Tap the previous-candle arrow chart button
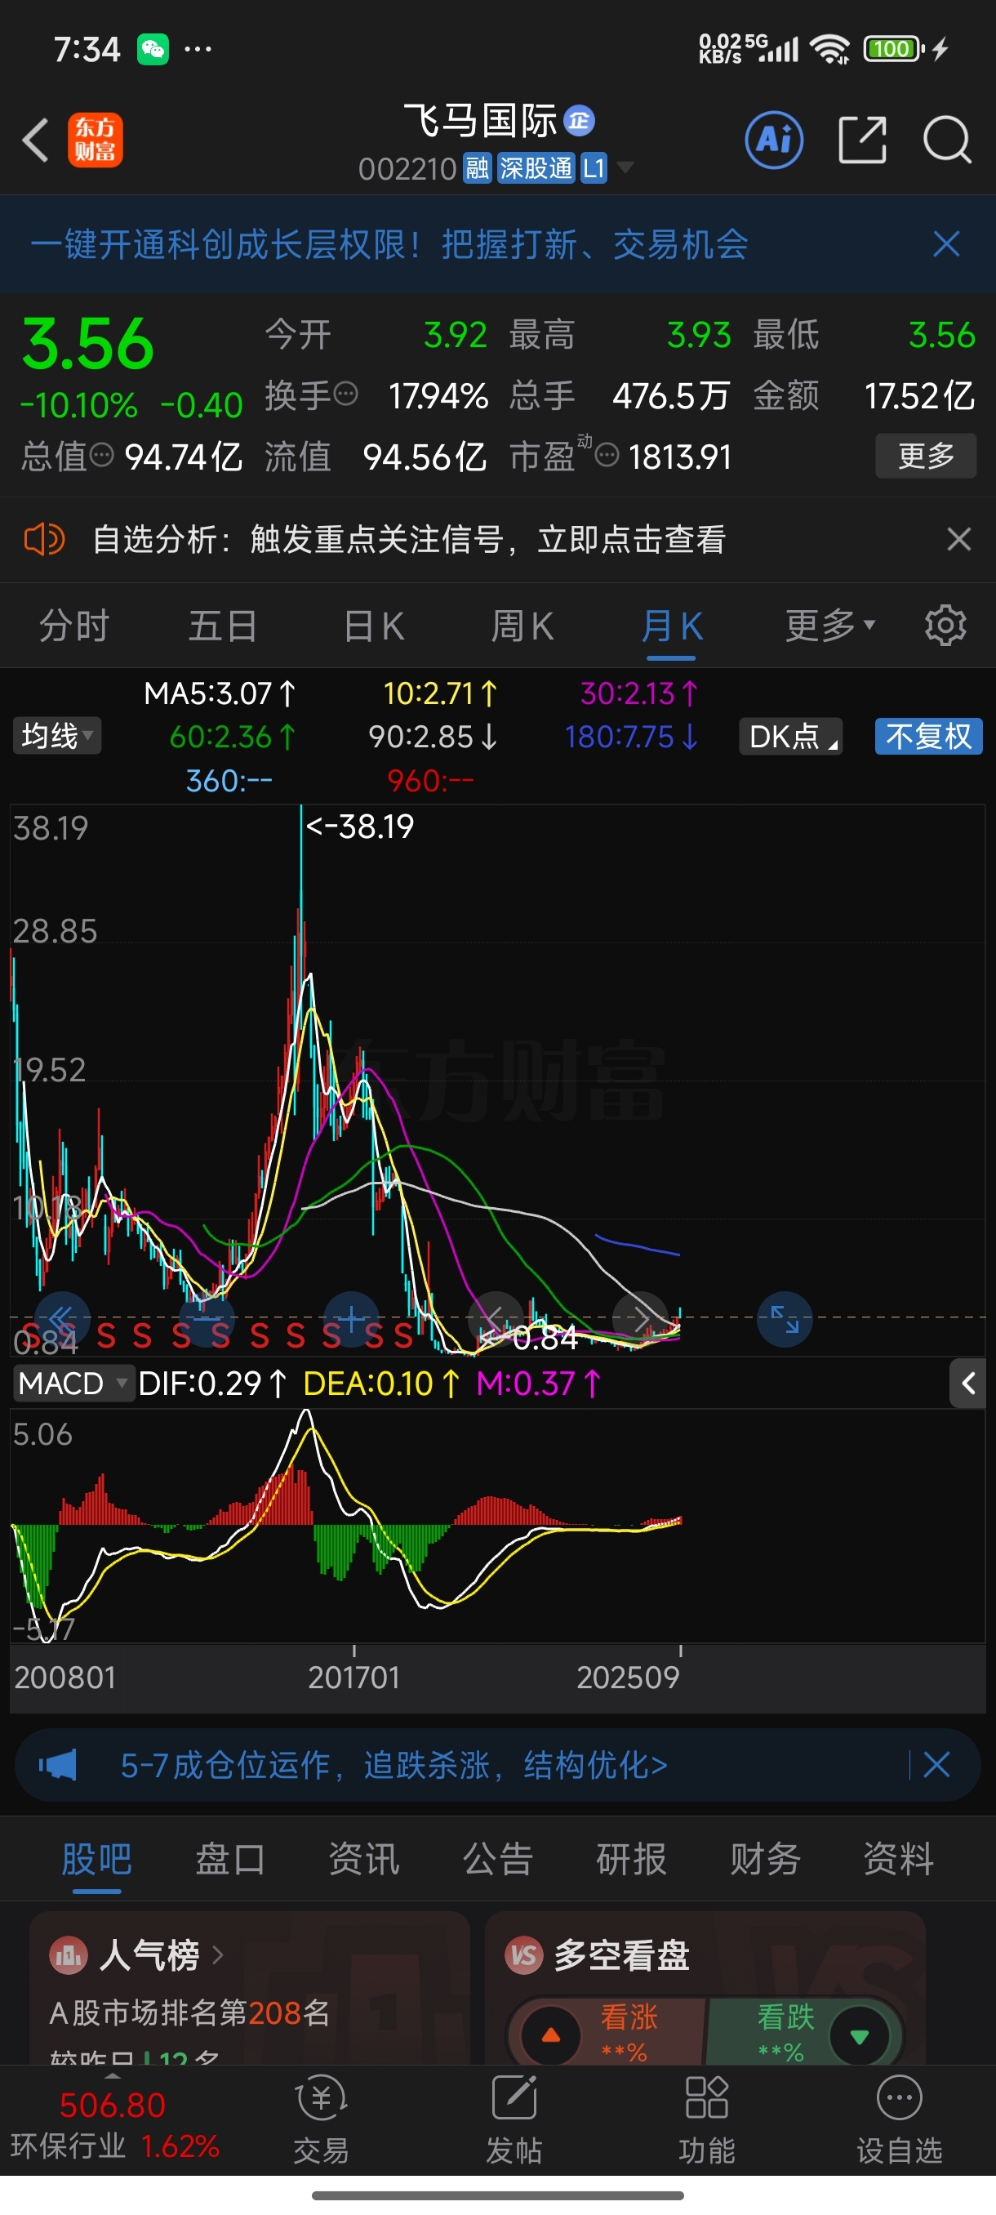This screenshot has width=996, height=2215. point(496,1318)
